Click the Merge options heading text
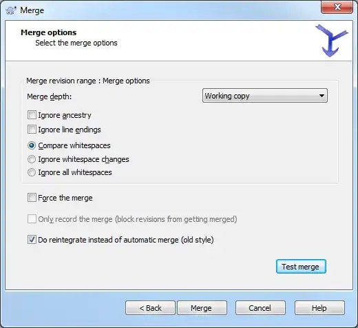 click(49, 32)
